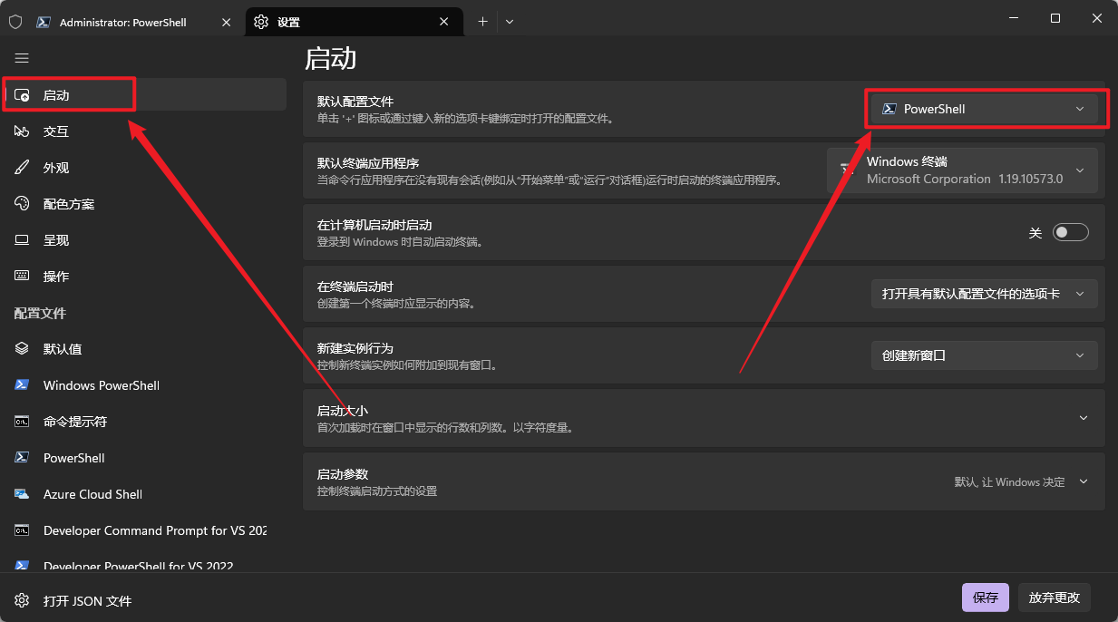Click the new tab plus button
The height and width of the screenshot is (622, 1118).
point(484,21)
